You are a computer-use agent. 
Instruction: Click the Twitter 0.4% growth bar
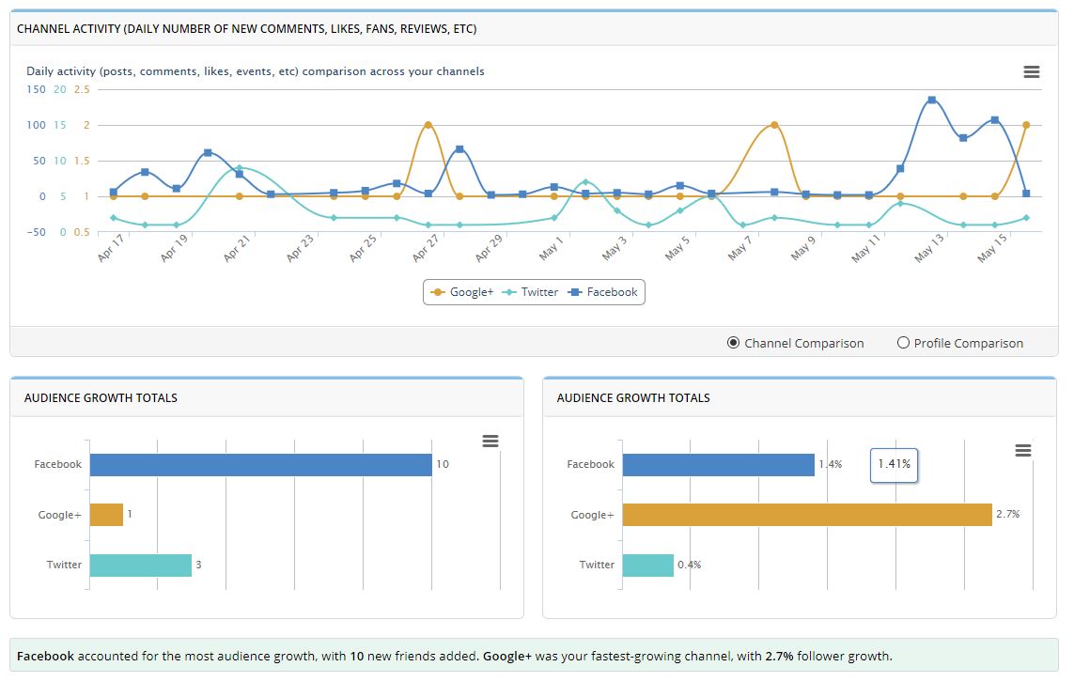[647, 565]
